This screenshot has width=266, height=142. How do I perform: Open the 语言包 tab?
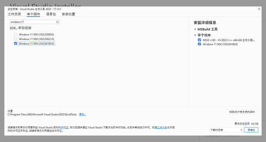[51, 14]
